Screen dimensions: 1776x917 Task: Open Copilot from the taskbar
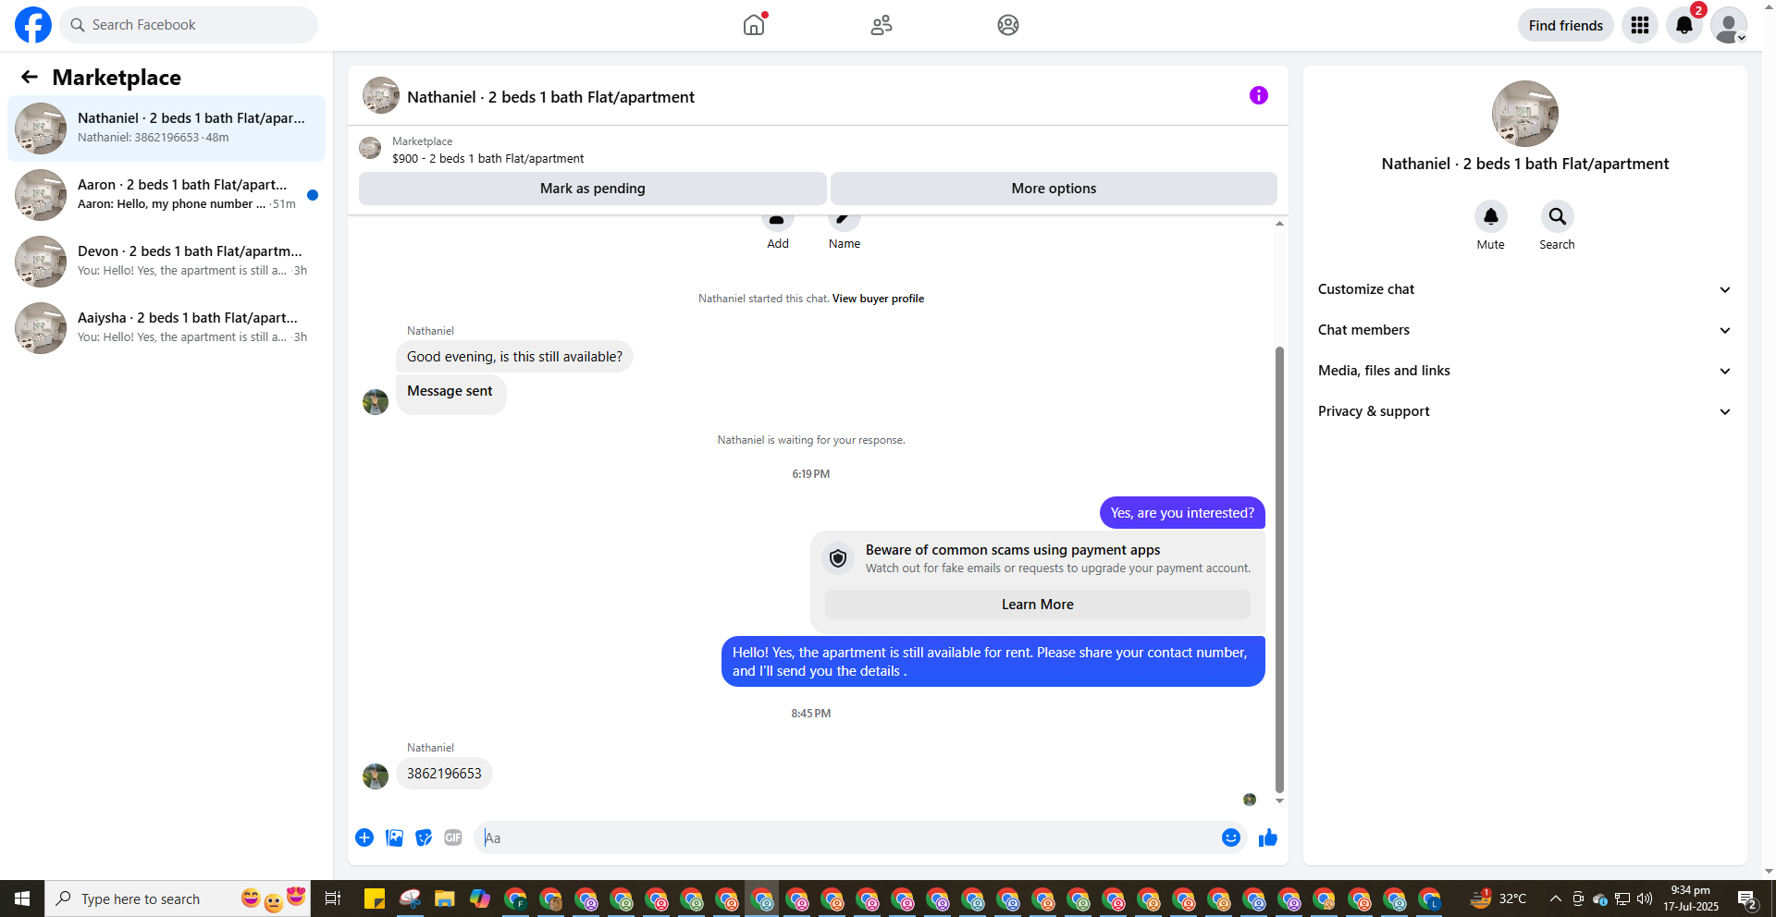click(480, 899)
